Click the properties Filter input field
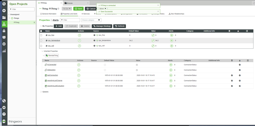 tap(70, 20)
